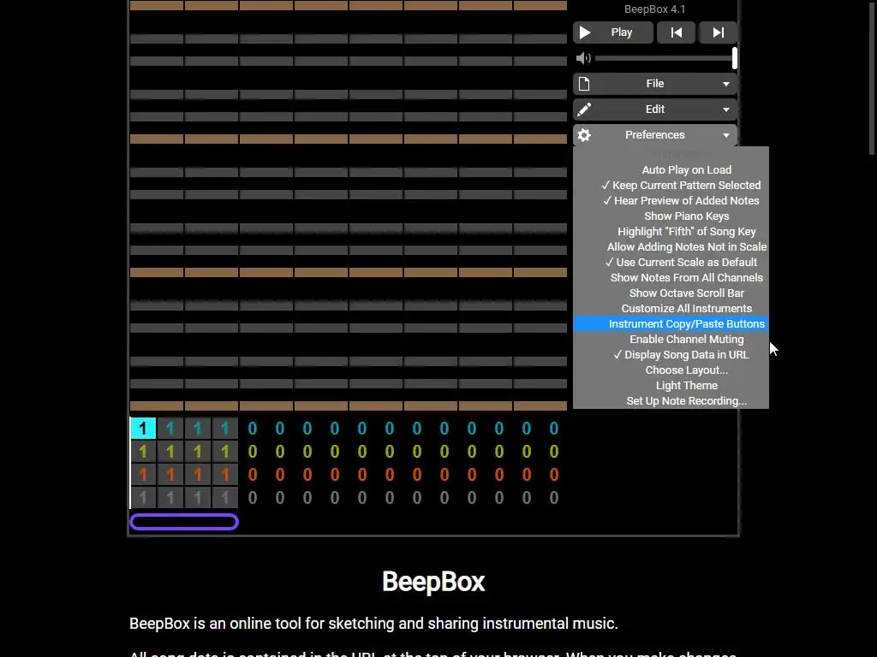Click the Preferences gear icon
The height and width of the screenshot is (657, 877).
584,135
